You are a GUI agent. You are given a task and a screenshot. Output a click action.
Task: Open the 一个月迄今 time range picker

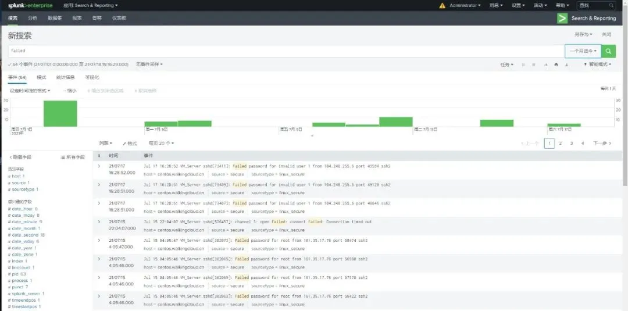[583, 51]
